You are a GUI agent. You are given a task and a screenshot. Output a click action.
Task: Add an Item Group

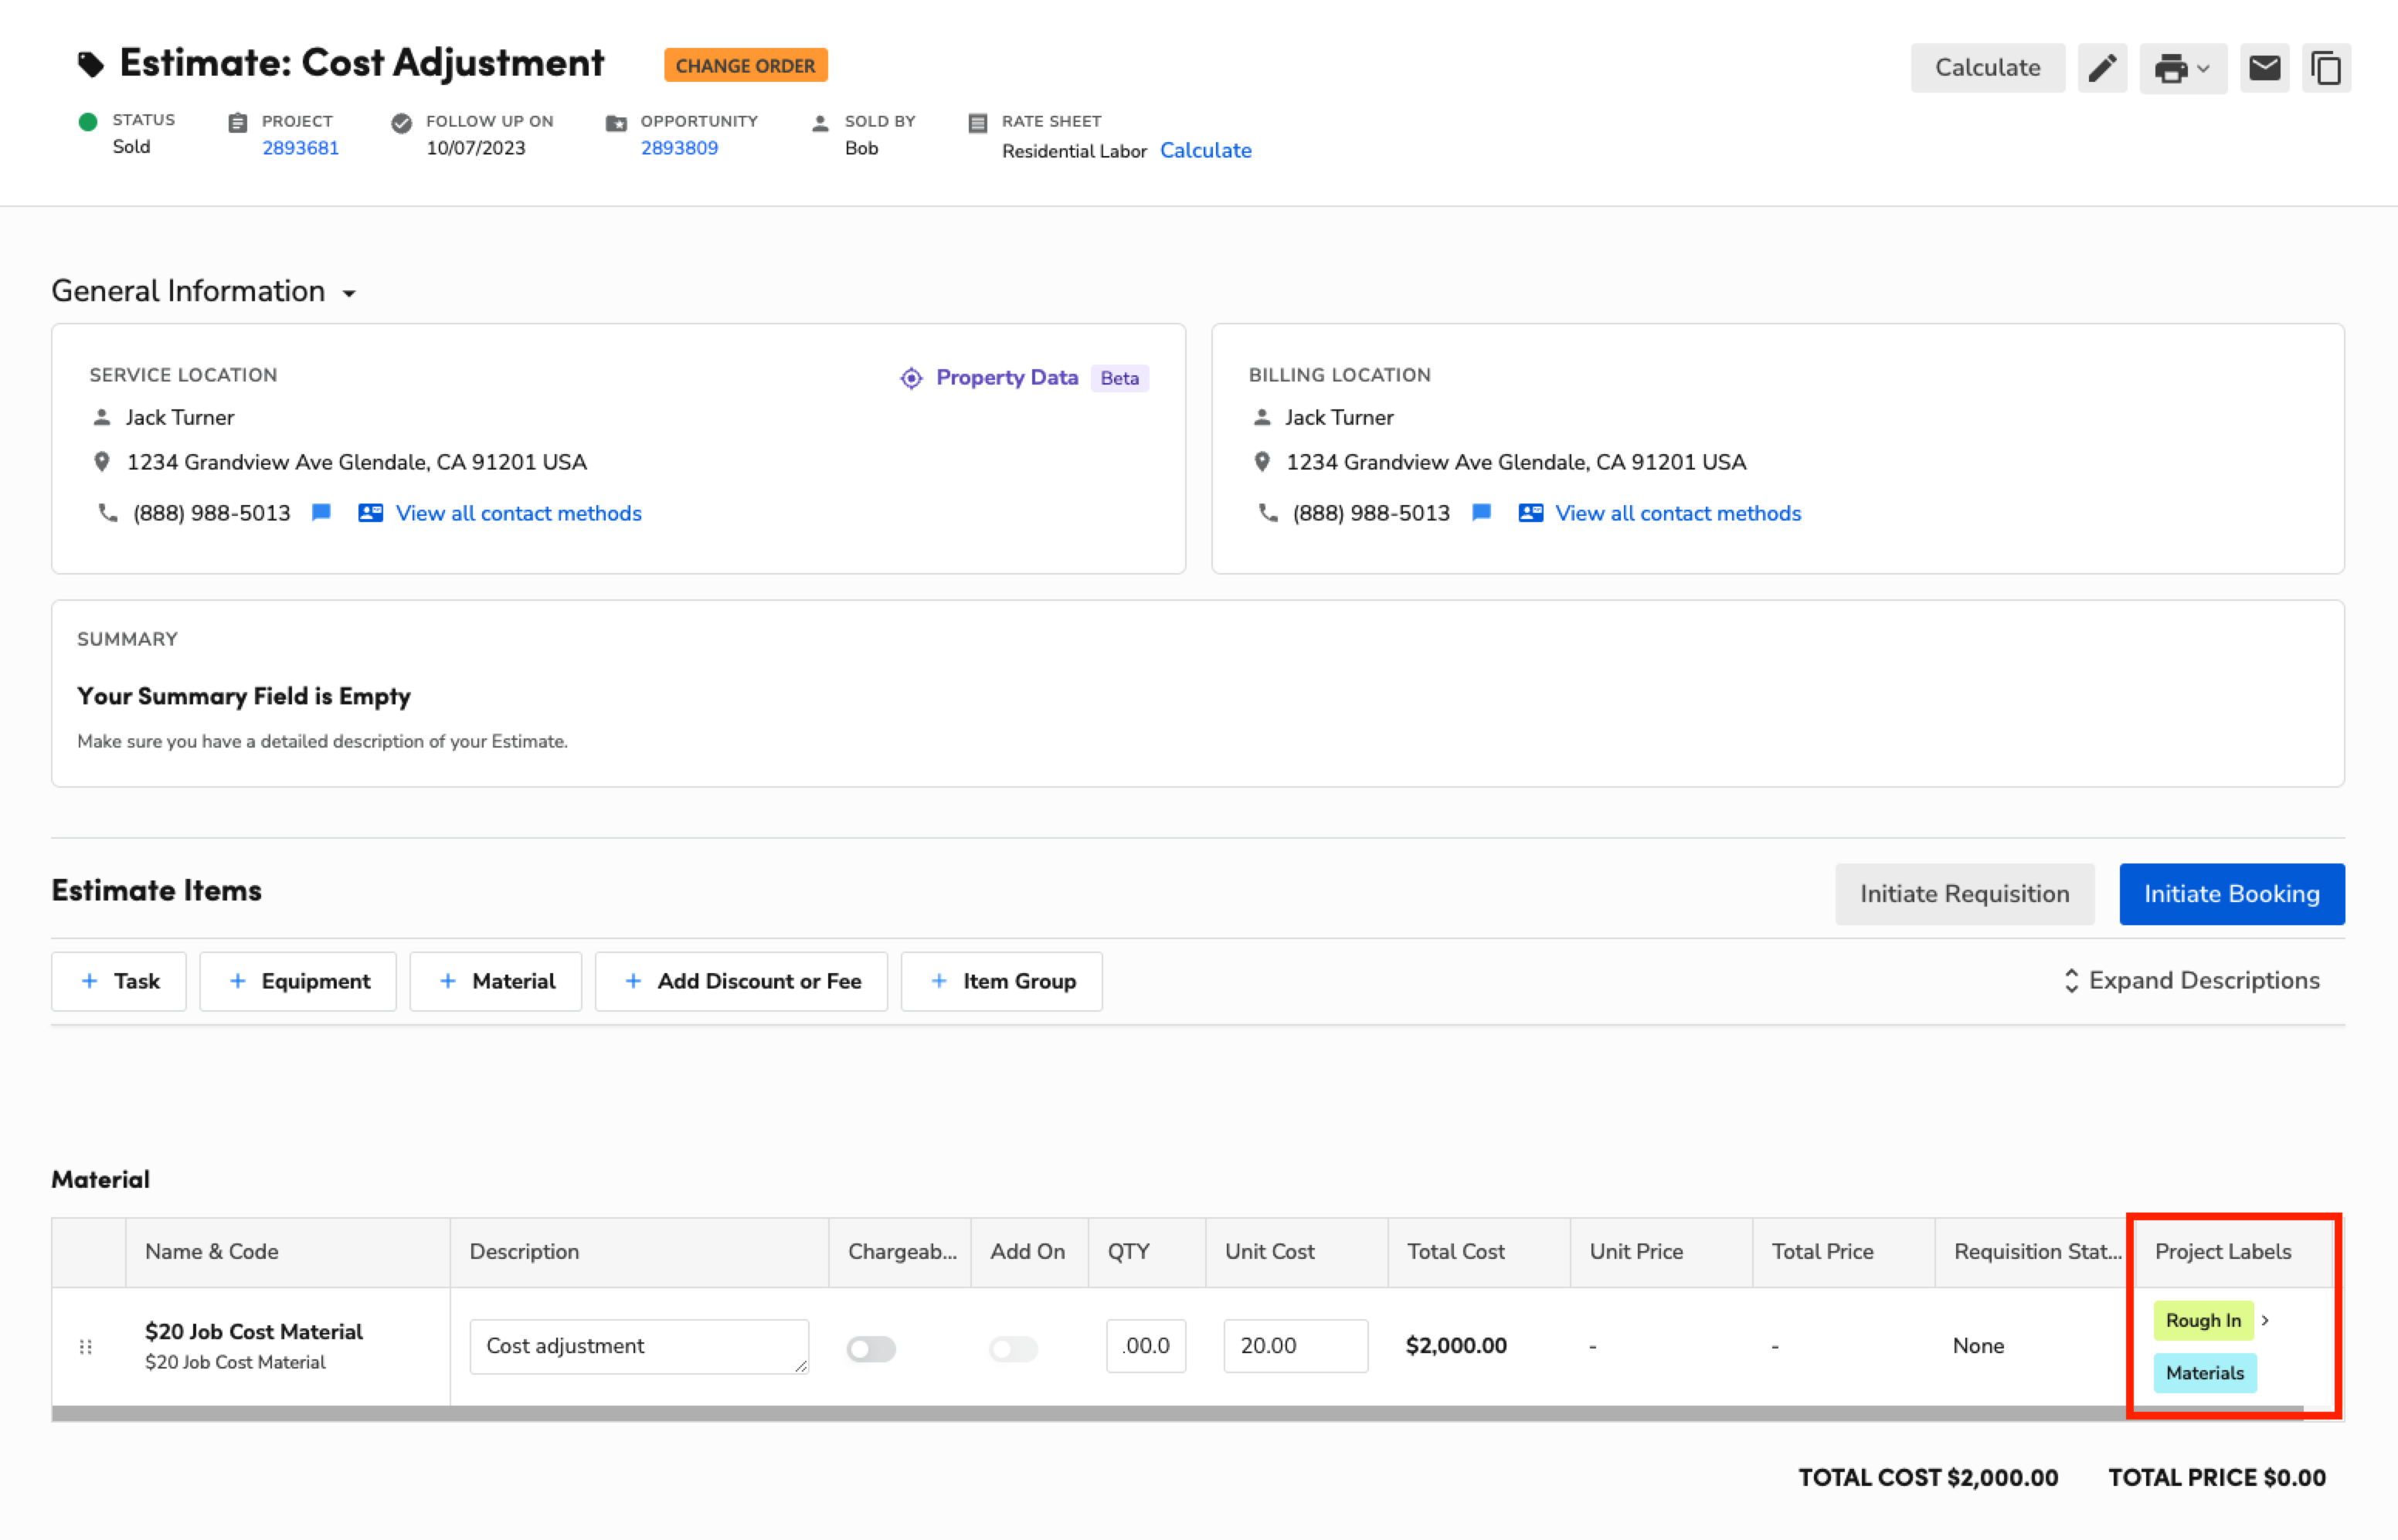coord(1001,981)
